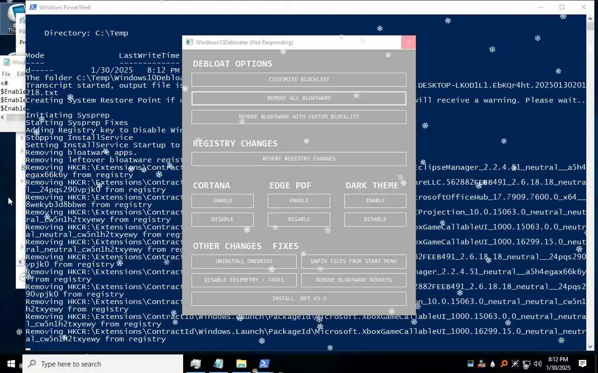Choose Remove Bloatware With Custom Blocklist
The height and width of the screenshot is (373, 598).
point(299,117)
